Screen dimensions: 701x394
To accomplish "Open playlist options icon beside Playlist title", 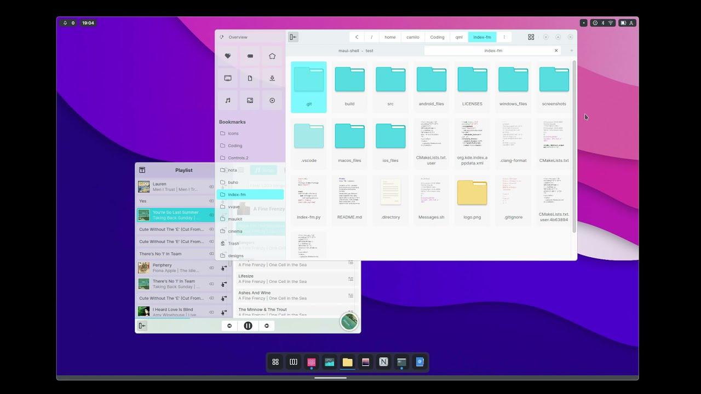I will tap(142, 170).
